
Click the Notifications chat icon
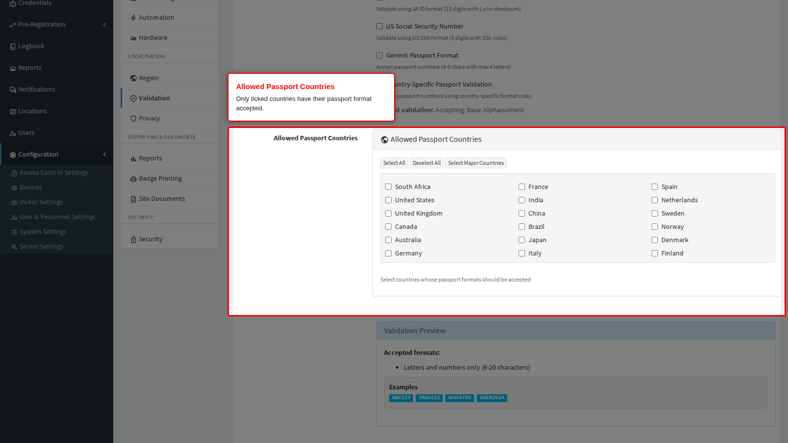[x=13, y=90]
